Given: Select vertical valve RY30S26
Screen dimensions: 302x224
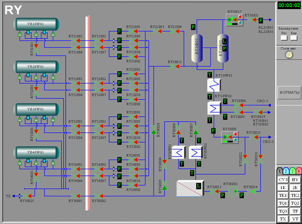Looking at the screenshot, I should (153, 130).
